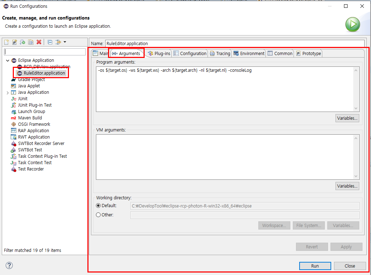Click the Task Context Test icon
Screen dimensions: 371x275
[14, 163]
